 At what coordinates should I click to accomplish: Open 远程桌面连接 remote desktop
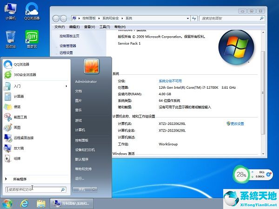23,138
